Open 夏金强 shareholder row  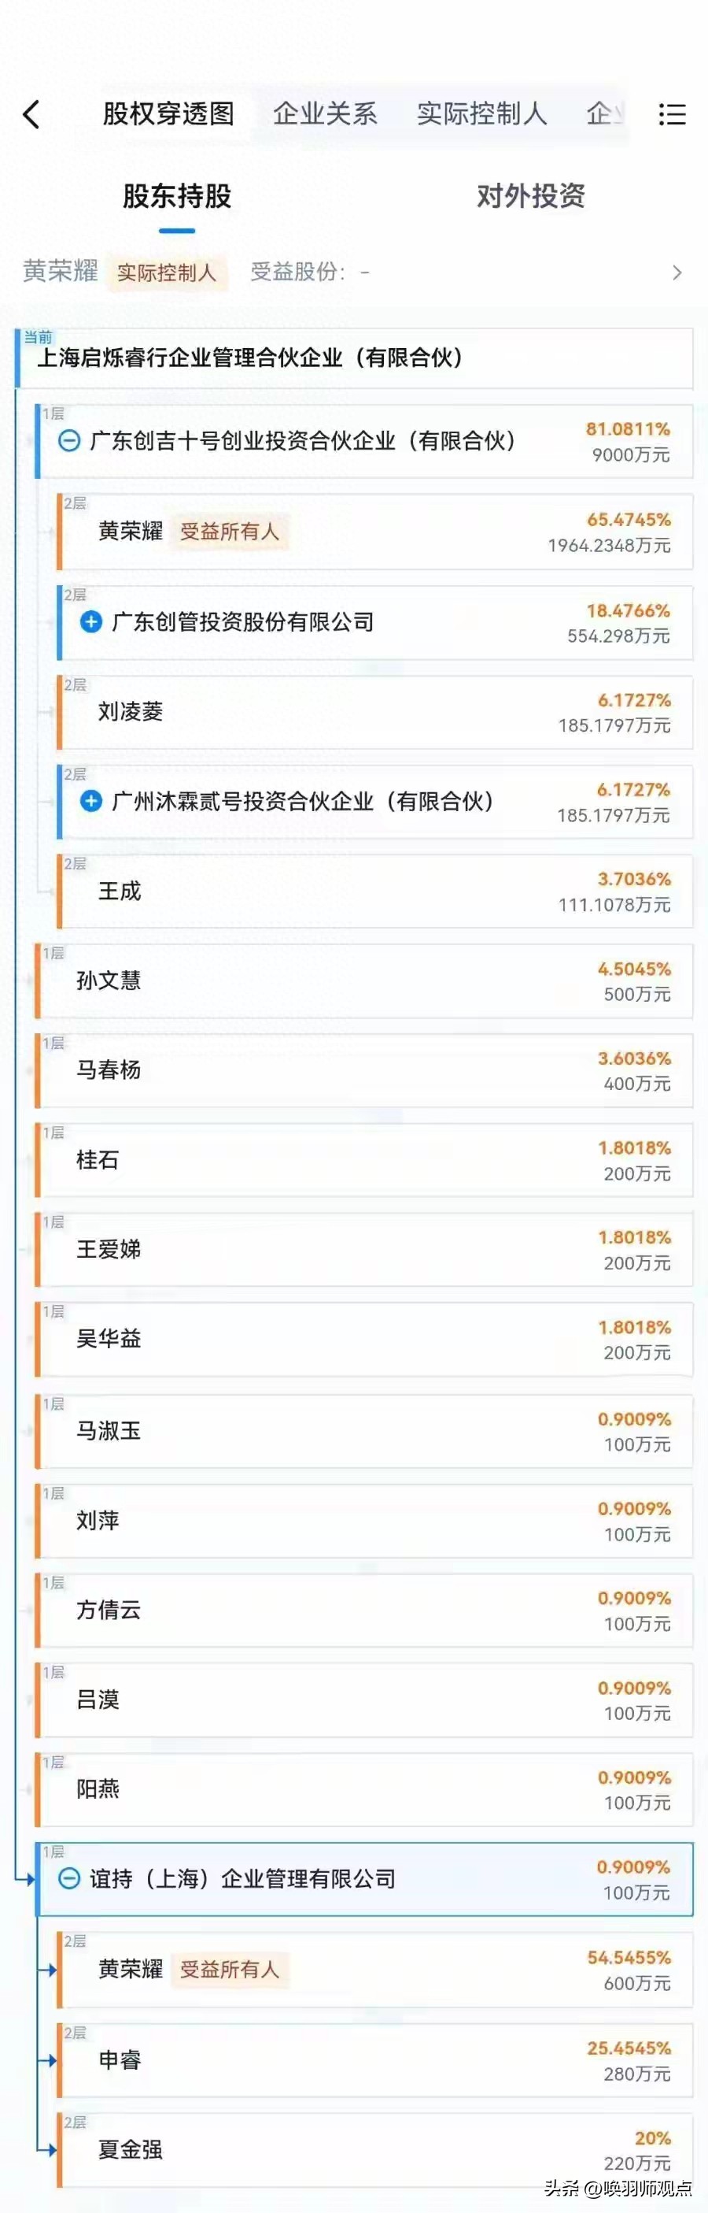(131, 2148)
